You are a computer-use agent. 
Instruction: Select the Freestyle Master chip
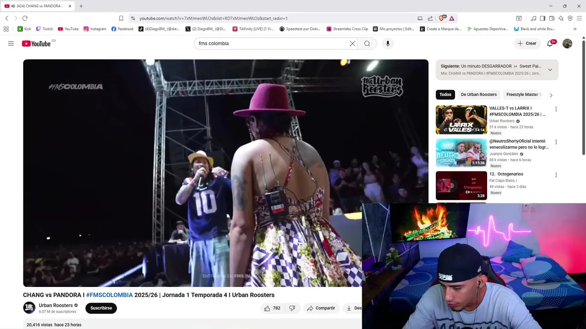click(524, 95)
